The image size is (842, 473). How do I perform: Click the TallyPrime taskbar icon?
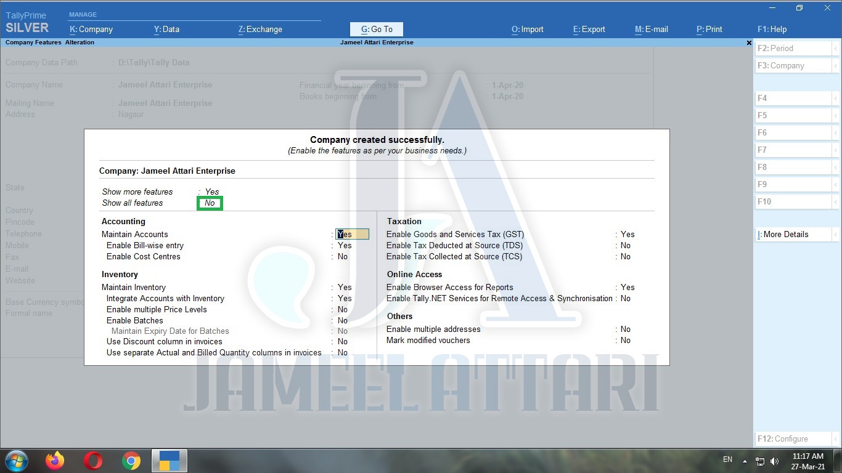(x=170, y=461)
